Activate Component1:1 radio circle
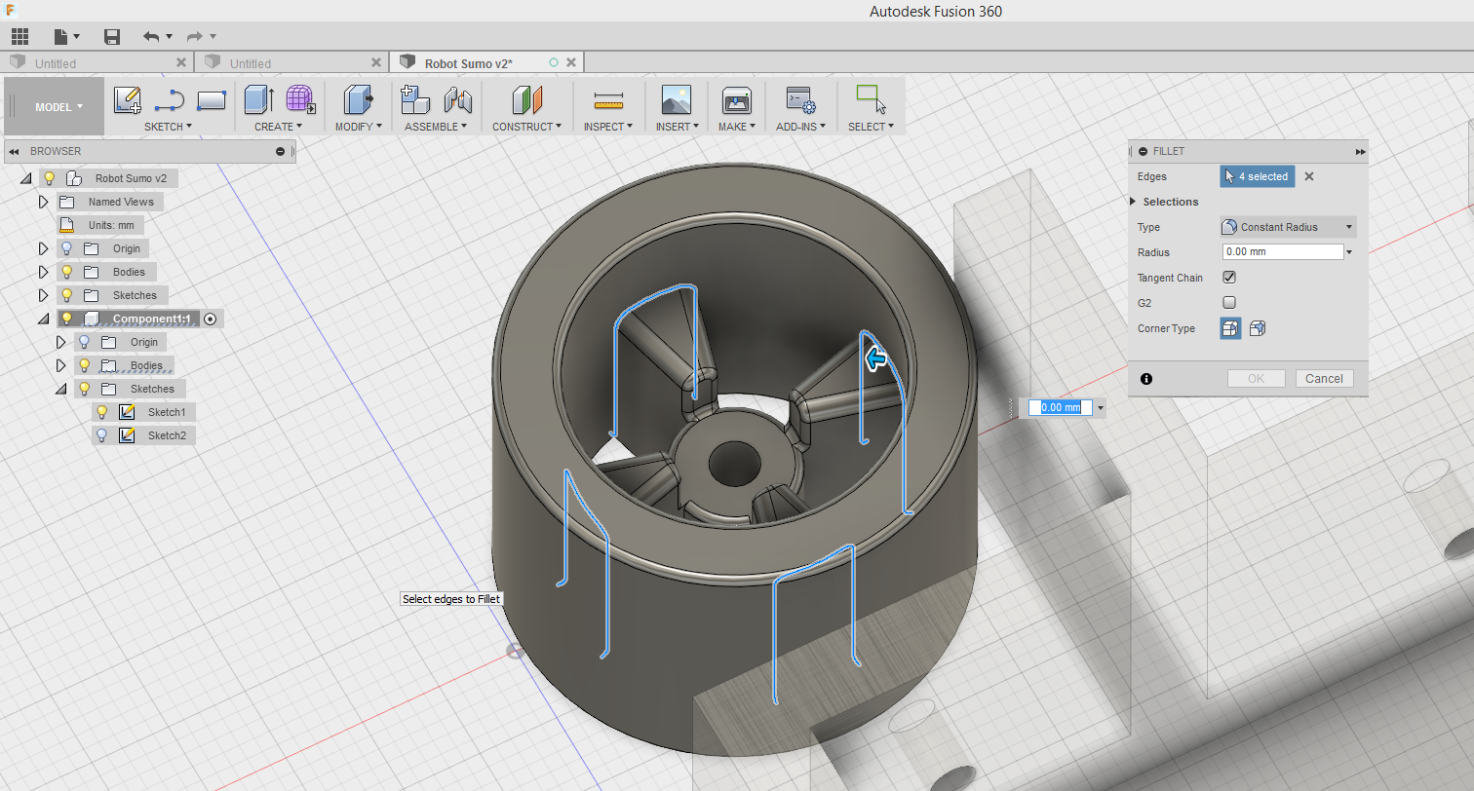The width and height of the screenshot is (1474, 791). point(210,319)
